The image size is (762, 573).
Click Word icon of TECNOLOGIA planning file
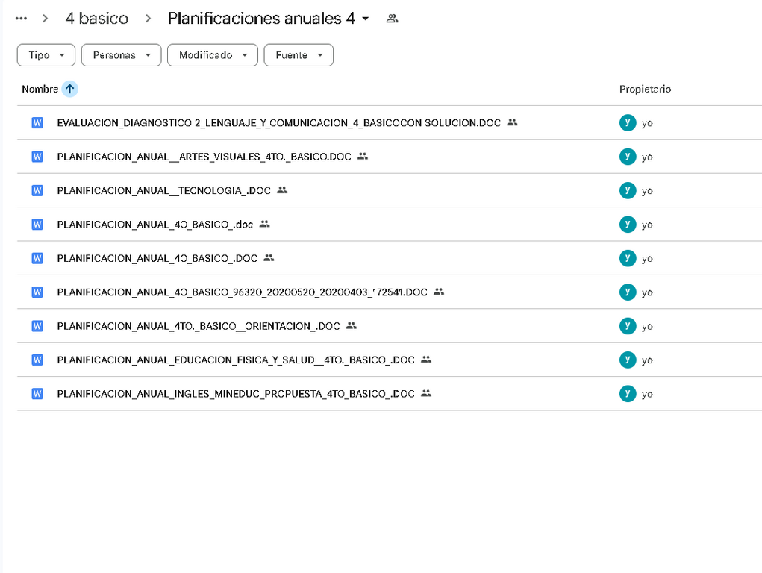[x=37, y=190]
